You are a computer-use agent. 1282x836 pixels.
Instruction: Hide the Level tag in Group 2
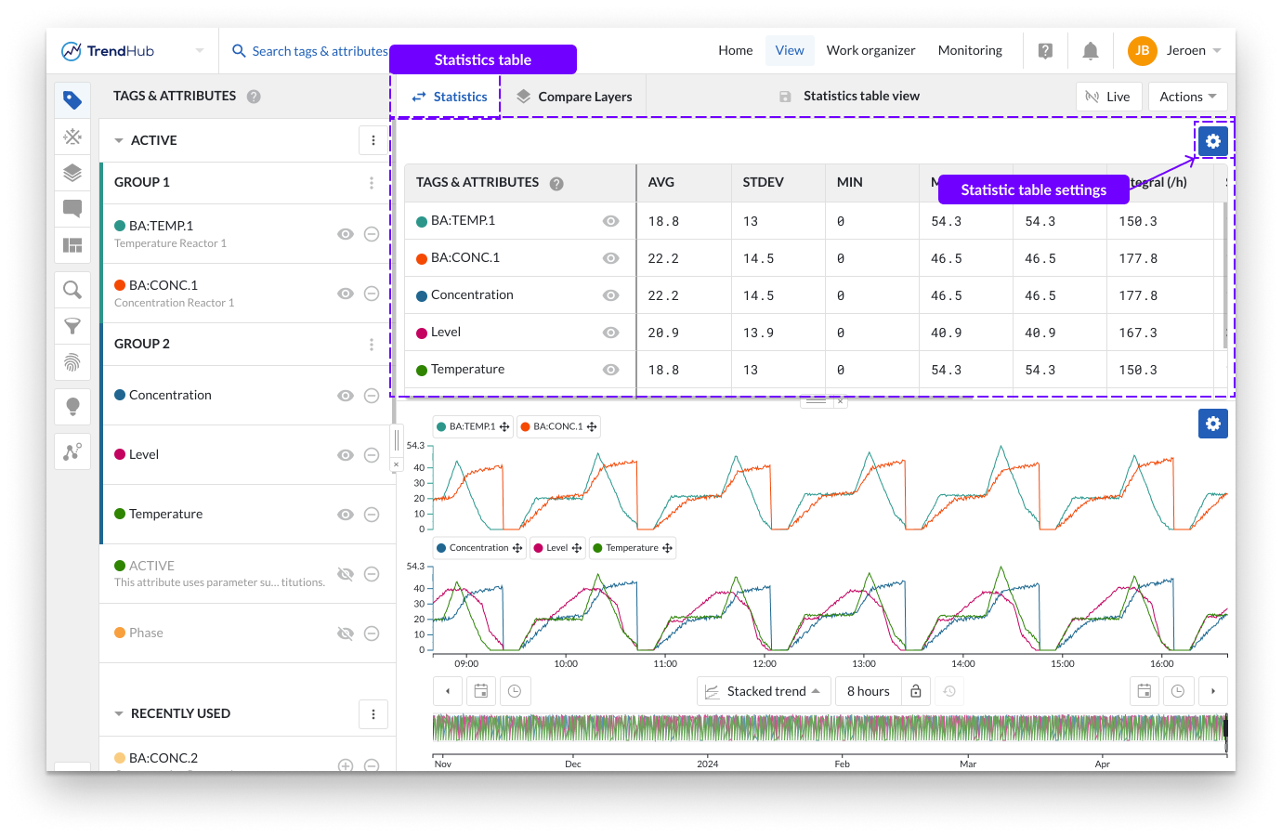(346, 455)
